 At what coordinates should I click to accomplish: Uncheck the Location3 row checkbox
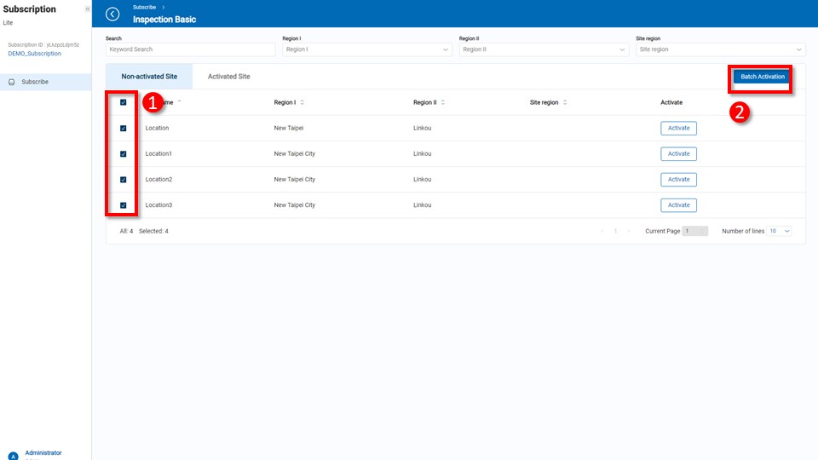click(x=124, y=205)
